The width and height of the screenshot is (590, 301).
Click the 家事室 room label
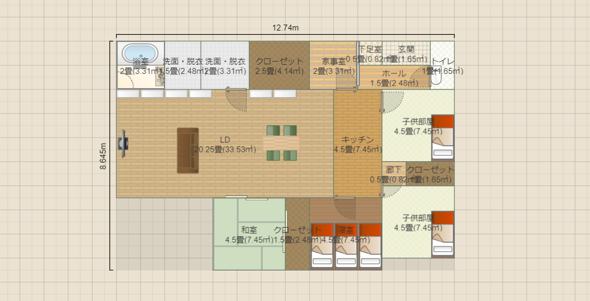(334, 61)
